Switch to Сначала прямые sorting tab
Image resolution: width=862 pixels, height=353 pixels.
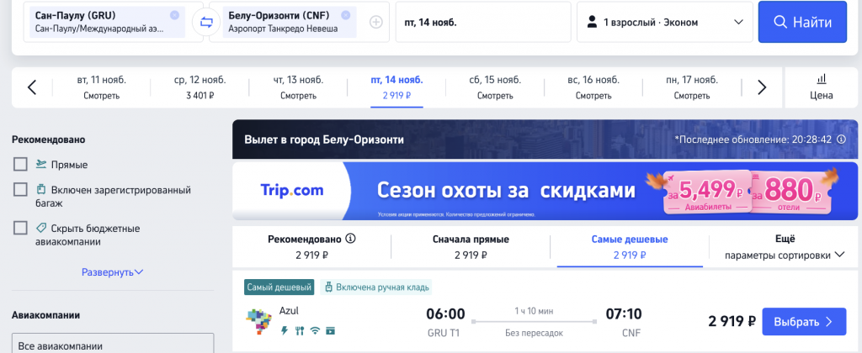(471, 247)
